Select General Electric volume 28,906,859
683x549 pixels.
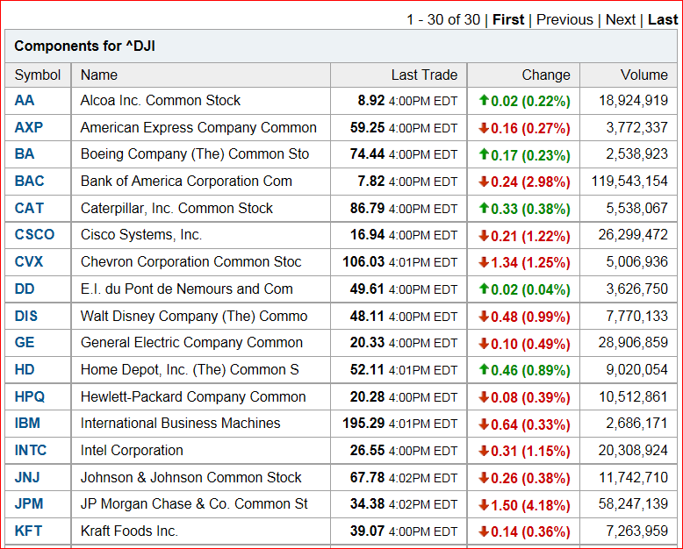(x=633, y=342)
